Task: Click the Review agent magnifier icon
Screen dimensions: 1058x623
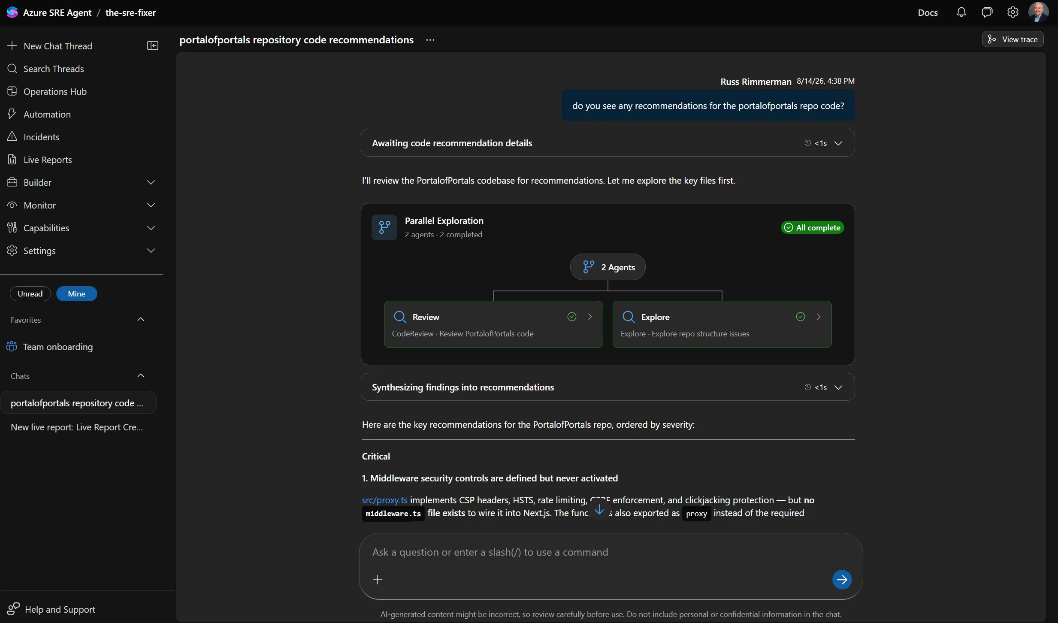Action: (x=400, y=317)
